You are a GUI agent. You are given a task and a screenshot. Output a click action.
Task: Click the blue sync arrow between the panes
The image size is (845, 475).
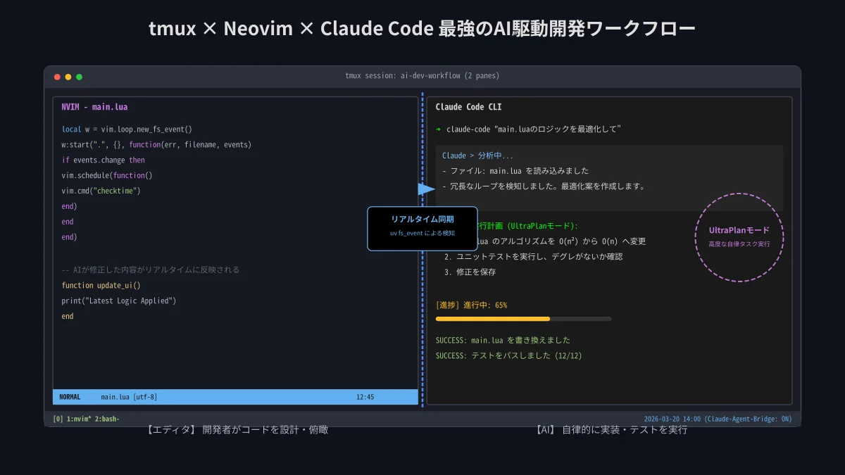click(x=427, y=189)
